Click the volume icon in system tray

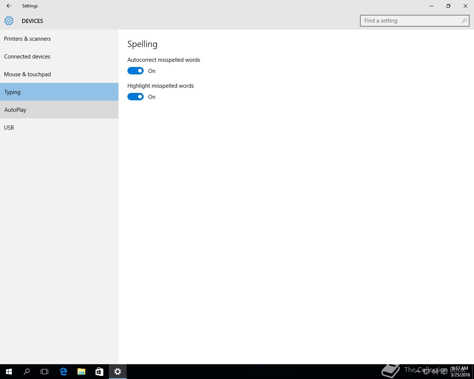pyautogui.click(x=435, y=372)
